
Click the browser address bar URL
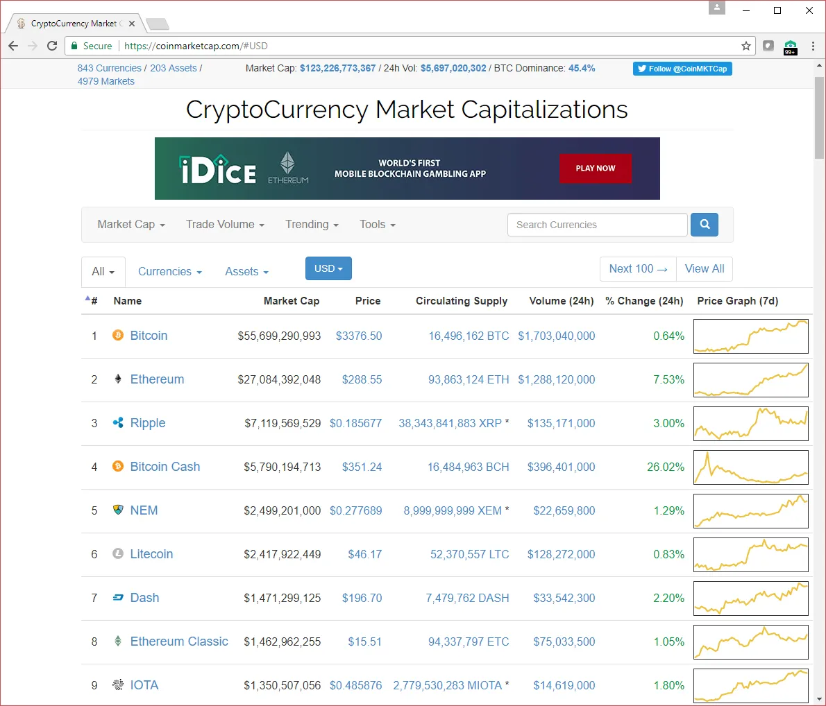pyautogui.click(x=196, y=46)
